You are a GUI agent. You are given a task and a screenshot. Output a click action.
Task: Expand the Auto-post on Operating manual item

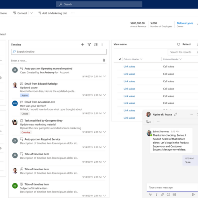[x=104, y=76]
